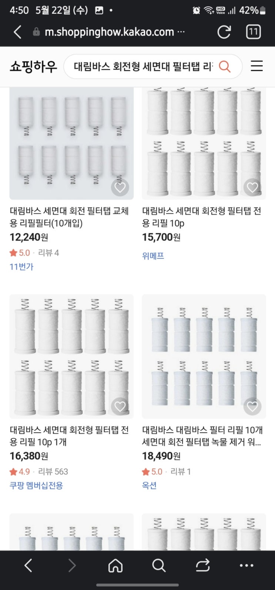
Task: Toggle wishlist heart on 18,490원 item
Action: tap(252, 406)
